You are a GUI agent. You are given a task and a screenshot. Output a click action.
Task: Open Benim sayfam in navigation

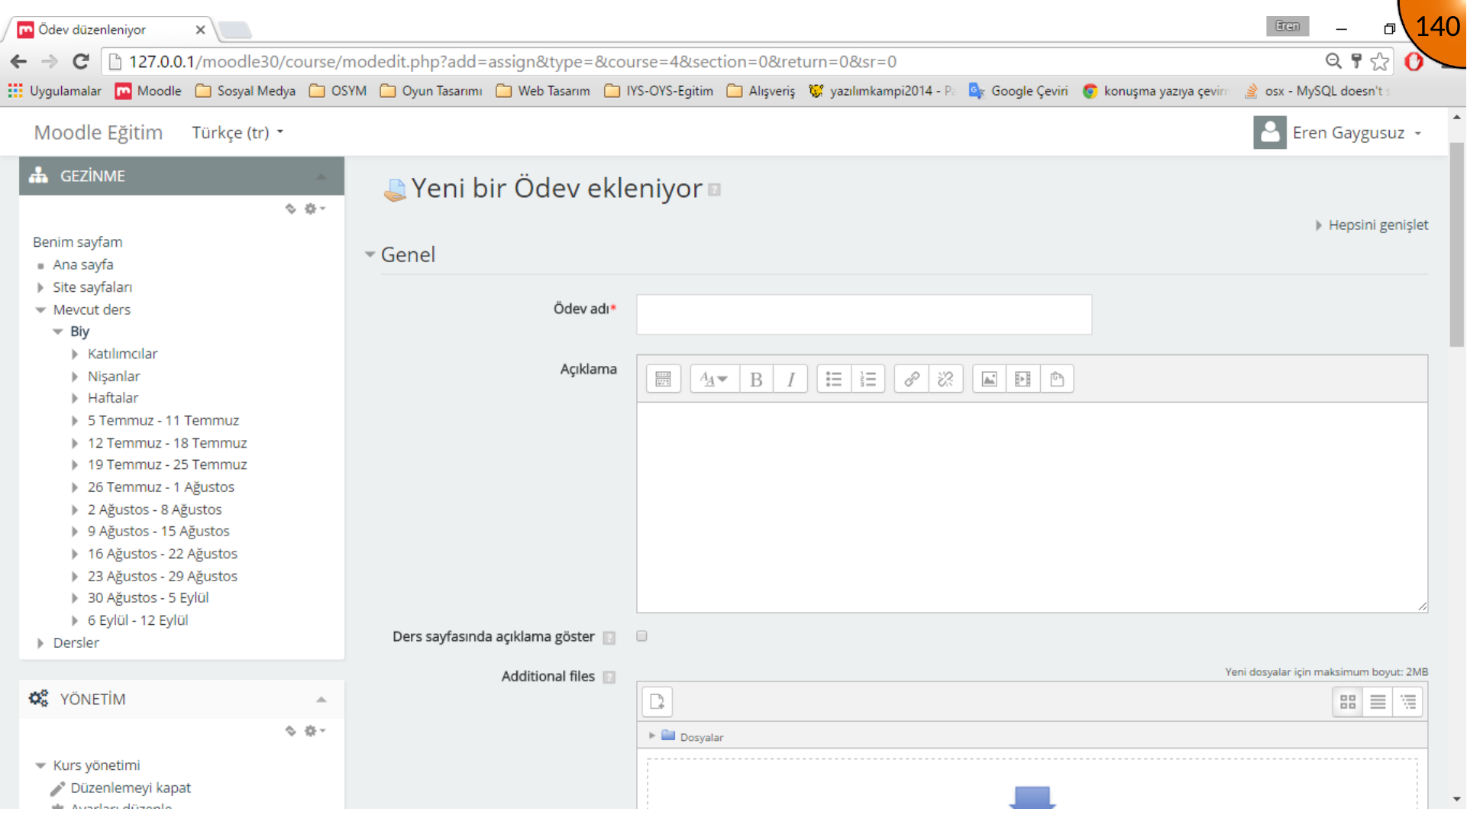point(77,242)
